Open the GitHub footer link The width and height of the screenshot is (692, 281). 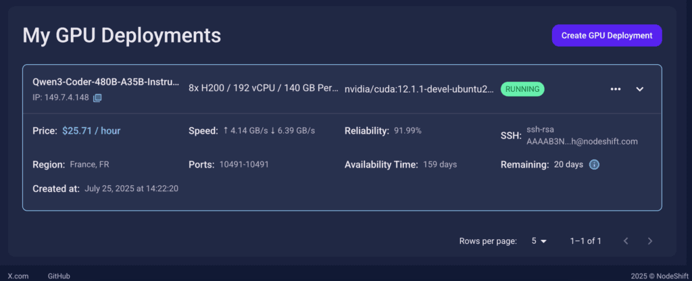point(59,276)
